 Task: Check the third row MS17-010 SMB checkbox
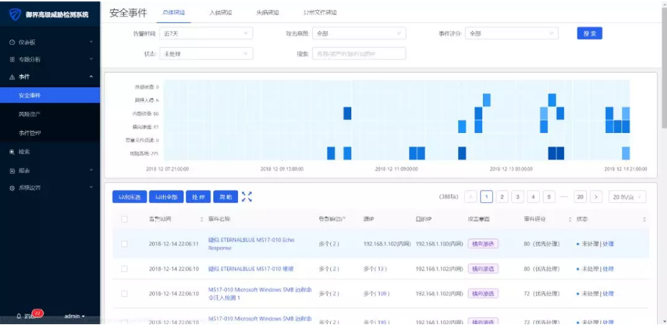pyautogui.click(x=125, y=294)
